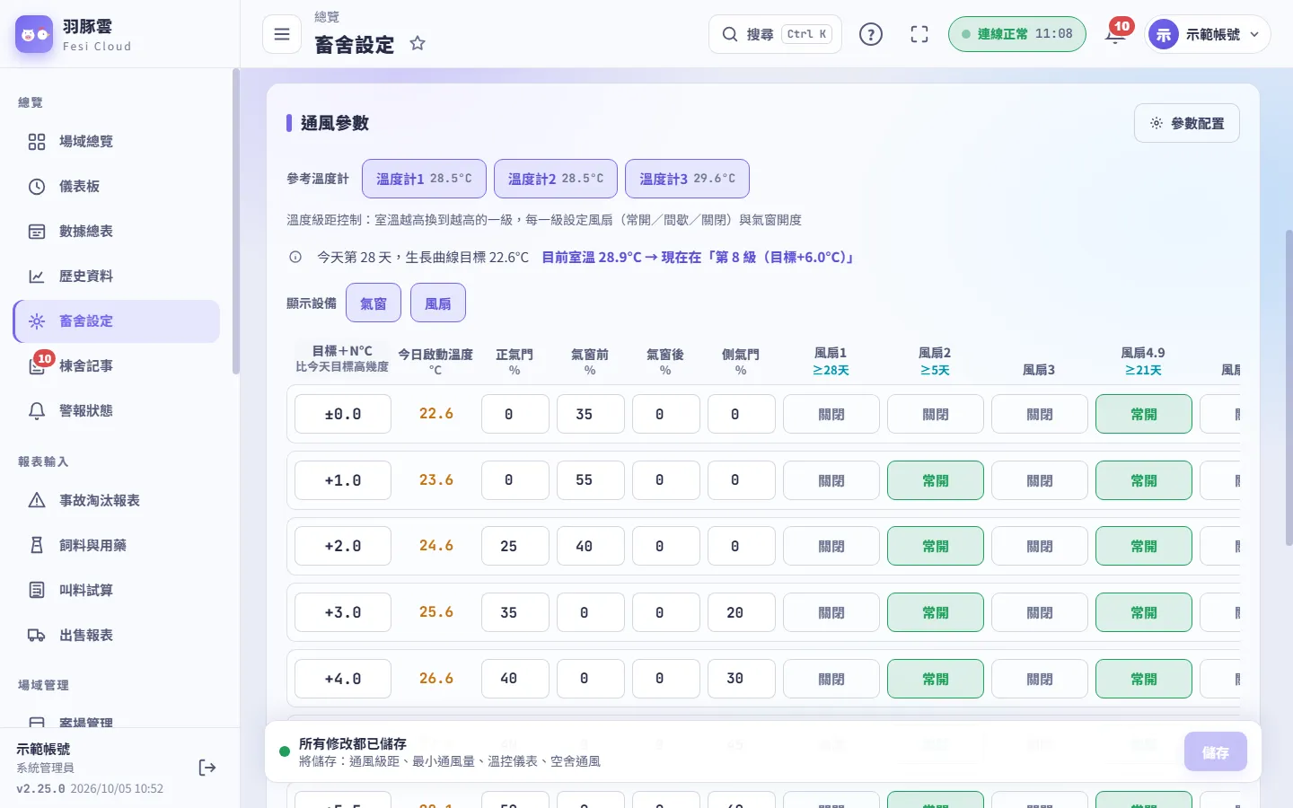Open 出售報表 sidebar item
The height and width of the screenshot is (808, 1293).
coord(117,636)
